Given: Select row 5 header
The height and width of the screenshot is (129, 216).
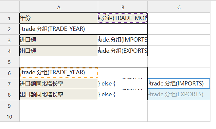Looking at the screenshot, I should pos(9,62).
